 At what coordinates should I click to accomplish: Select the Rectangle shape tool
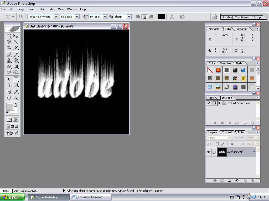pos(16,85)
